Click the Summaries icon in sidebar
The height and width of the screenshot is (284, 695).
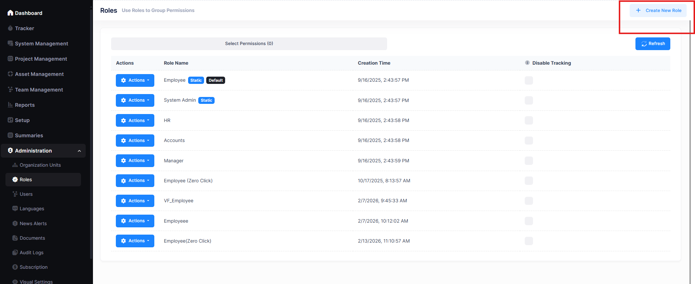[x=10, y=135]
